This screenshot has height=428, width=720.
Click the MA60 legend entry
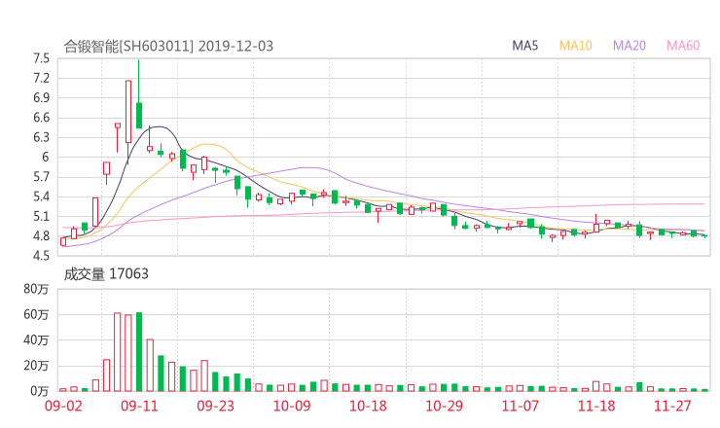pos(683,46)
